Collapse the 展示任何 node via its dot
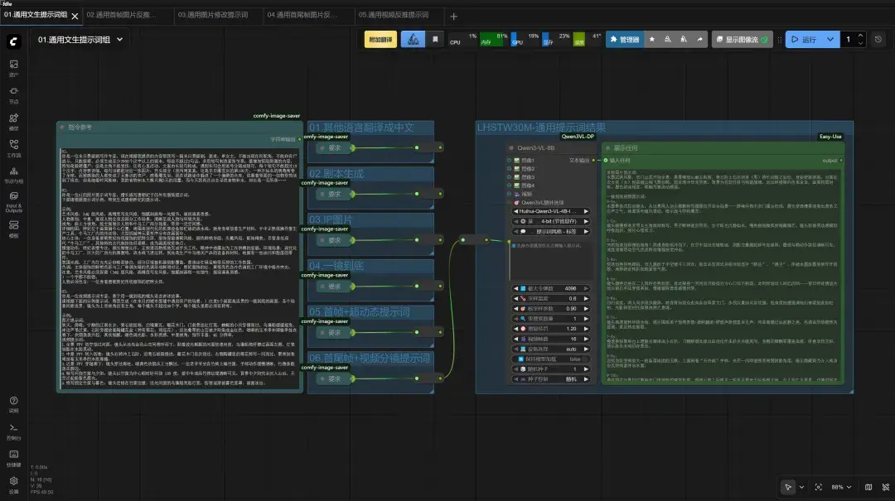895x501 pixels. 608,147
